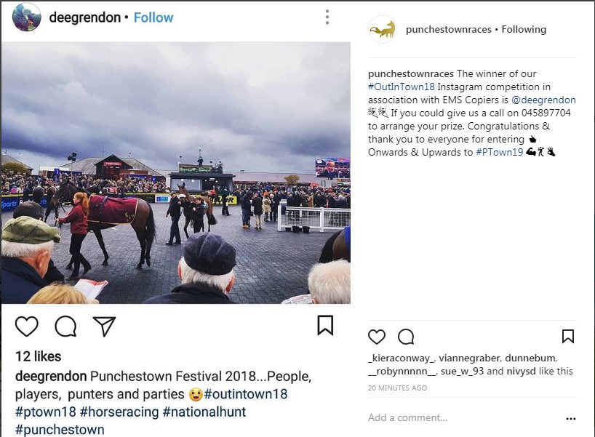The image size is (595, 437).
Task: Open the racecourse parade ring photo
Action: (x=176, y=172)
